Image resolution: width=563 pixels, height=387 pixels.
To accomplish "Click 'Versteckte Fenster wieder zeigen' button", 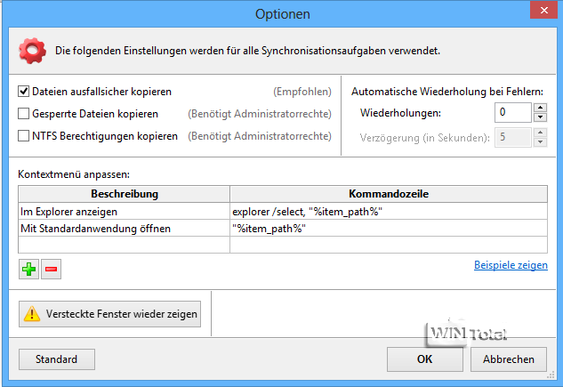I will (111, 313).
